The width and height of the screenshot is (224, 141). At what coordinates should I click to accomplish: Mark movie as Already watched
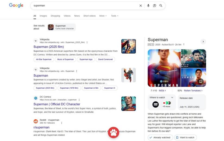coord(160,137)
